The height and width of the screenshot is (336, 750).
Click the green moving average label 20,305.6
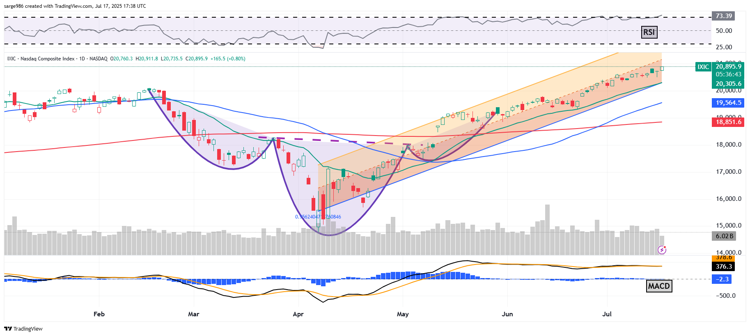(728, 84)
